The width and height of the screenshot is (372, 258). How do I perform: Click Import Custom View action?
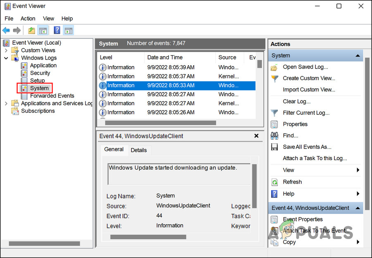pos(309,90)
